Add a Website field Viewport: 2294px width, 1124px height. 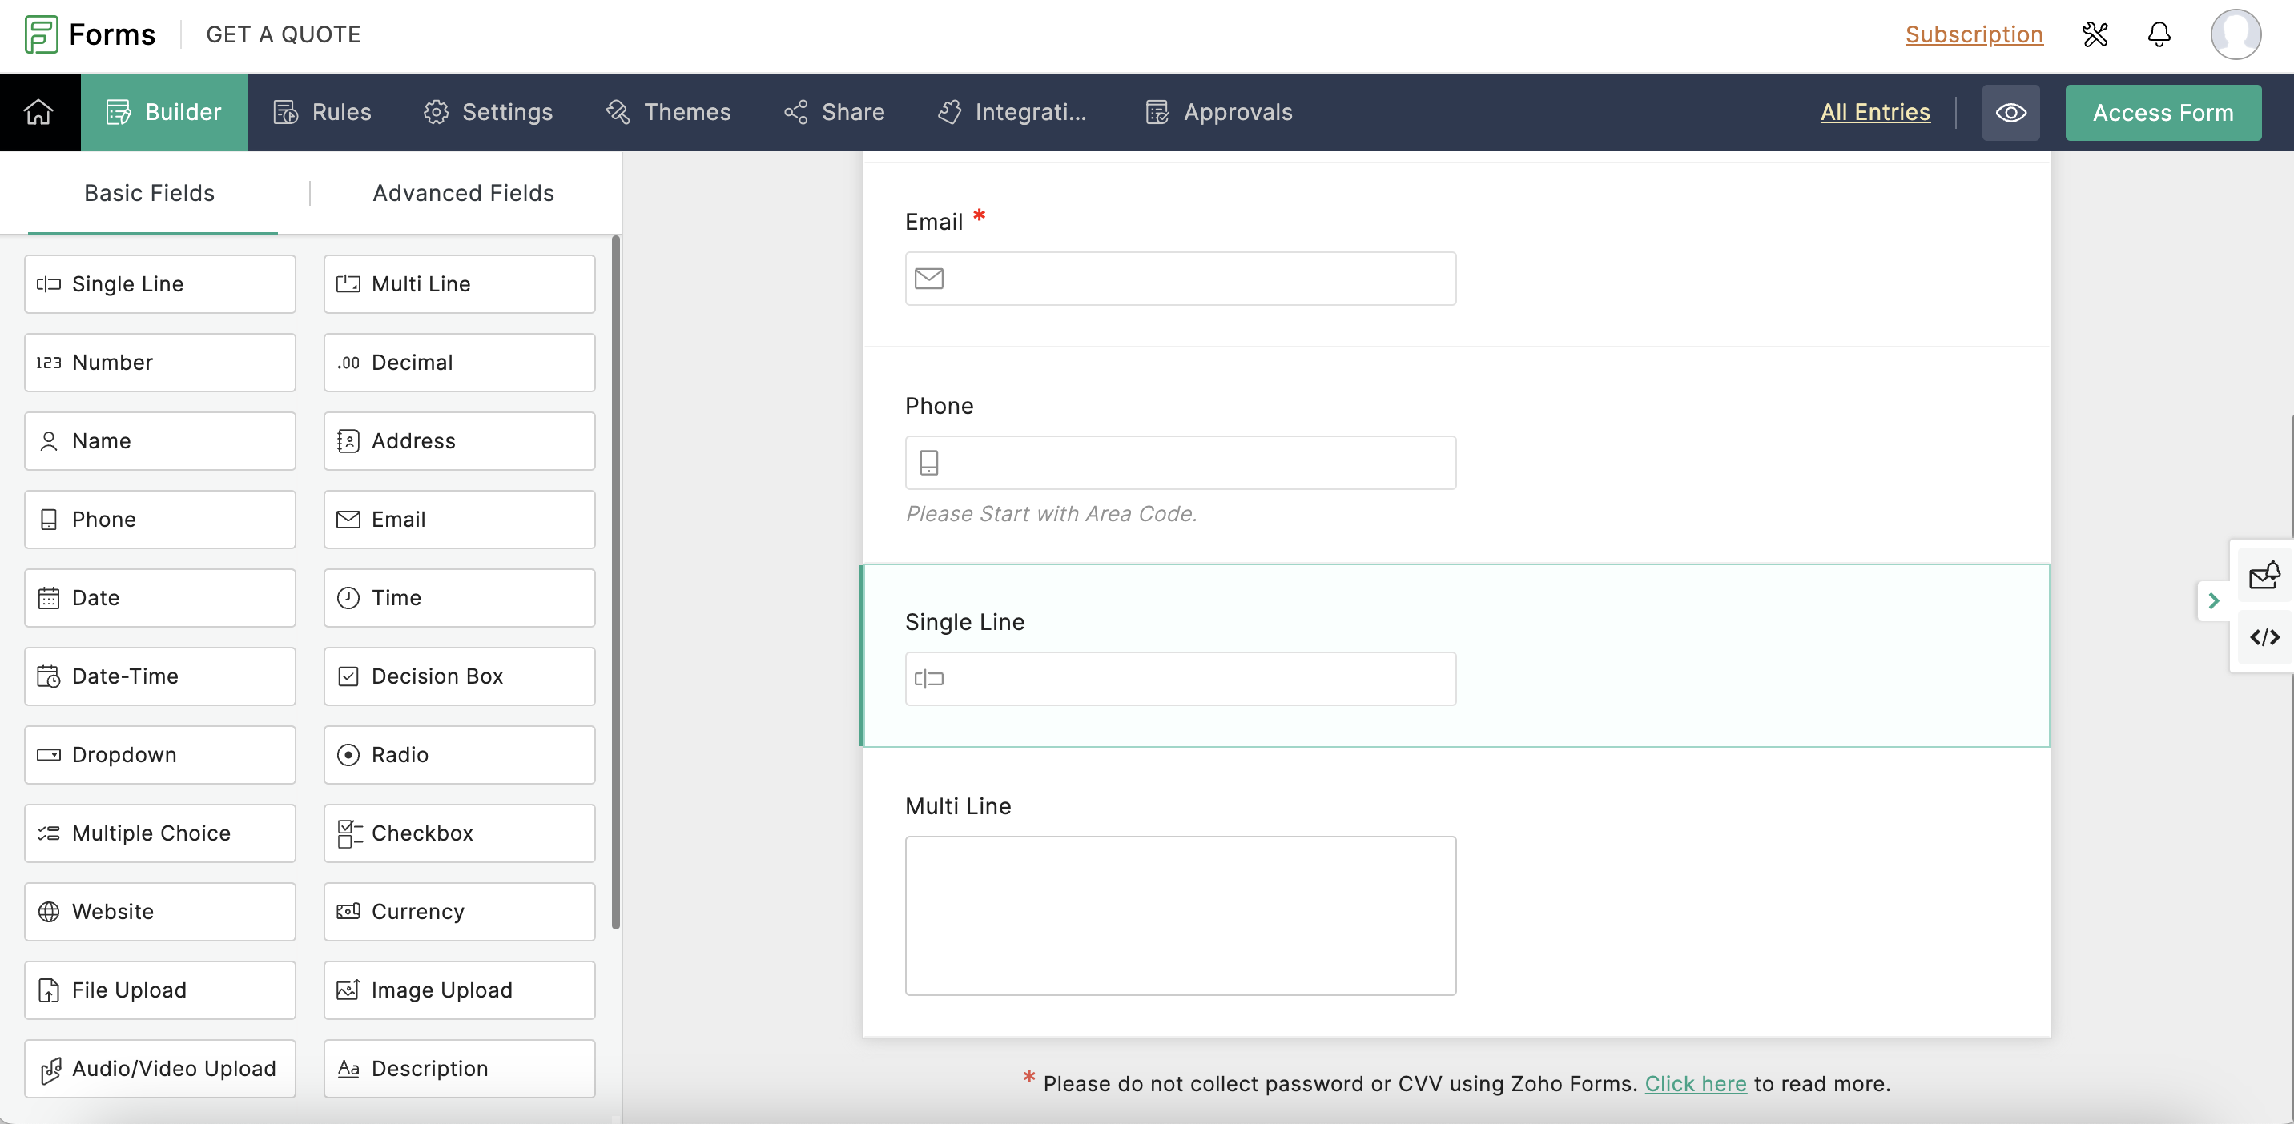(159, 911)
